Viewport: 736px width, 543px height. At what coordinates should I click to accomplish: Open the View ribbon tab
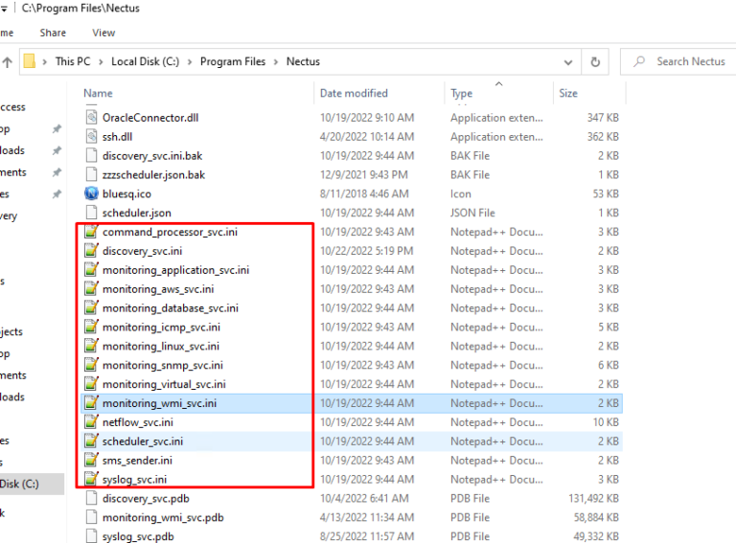pyautogui.click(x=103, y=33)
